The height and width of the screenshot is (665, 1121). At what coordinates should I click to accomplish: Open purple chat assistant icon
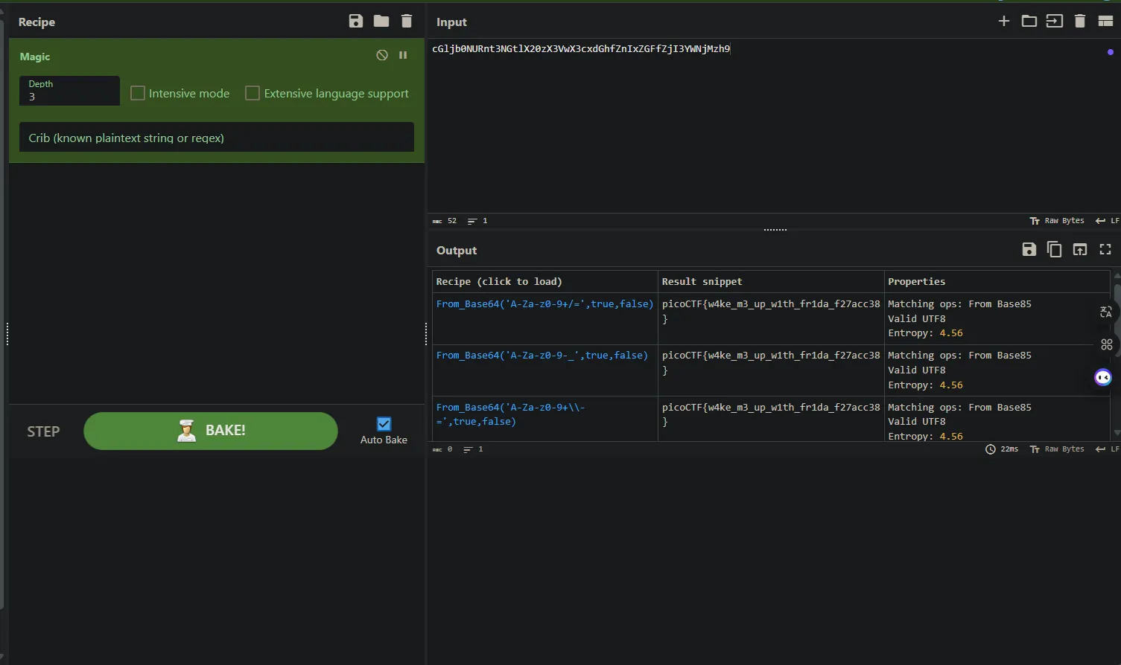point(1103,377)
